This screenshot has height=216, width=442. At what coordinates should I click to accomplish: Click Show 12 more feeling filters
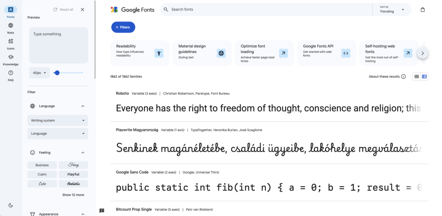pos(73,194)
